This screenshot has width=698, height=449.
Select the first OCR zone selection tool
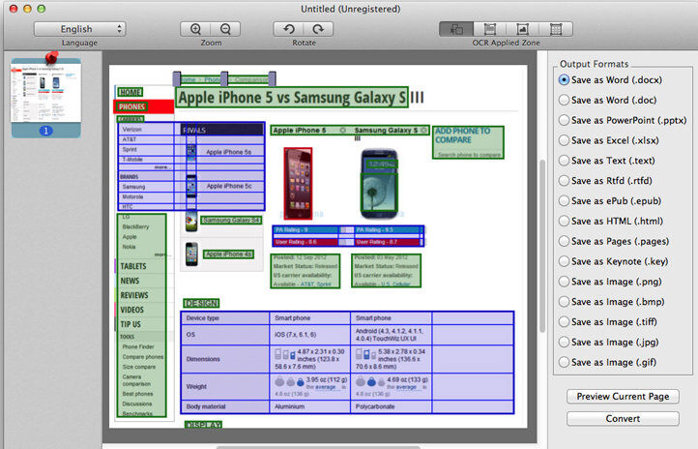click(456, 30)
